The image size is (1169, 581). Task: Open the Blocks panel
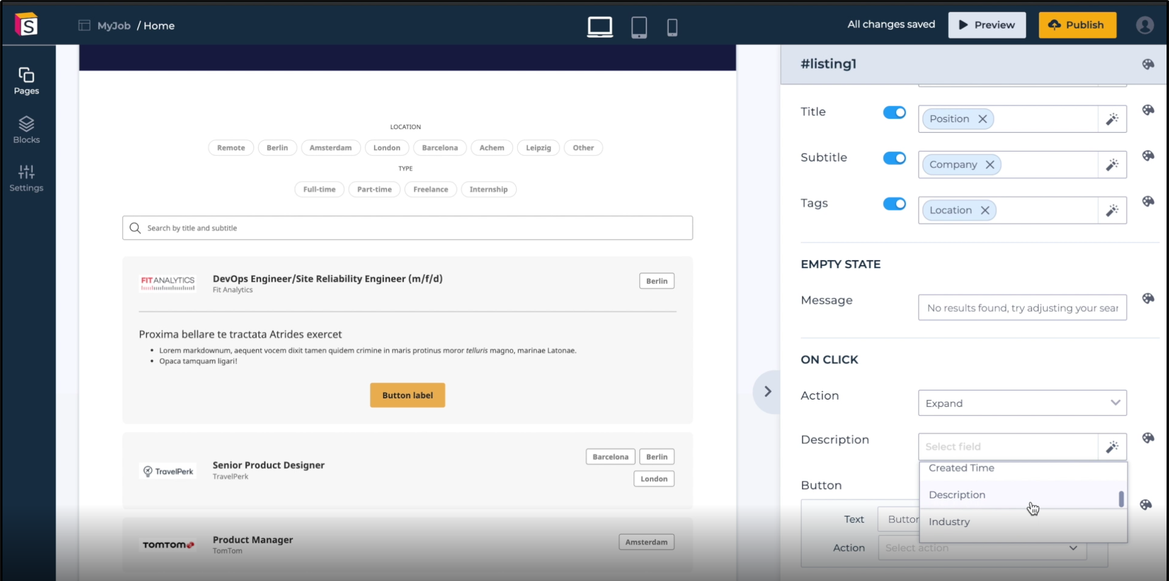[x=26, y=130]
